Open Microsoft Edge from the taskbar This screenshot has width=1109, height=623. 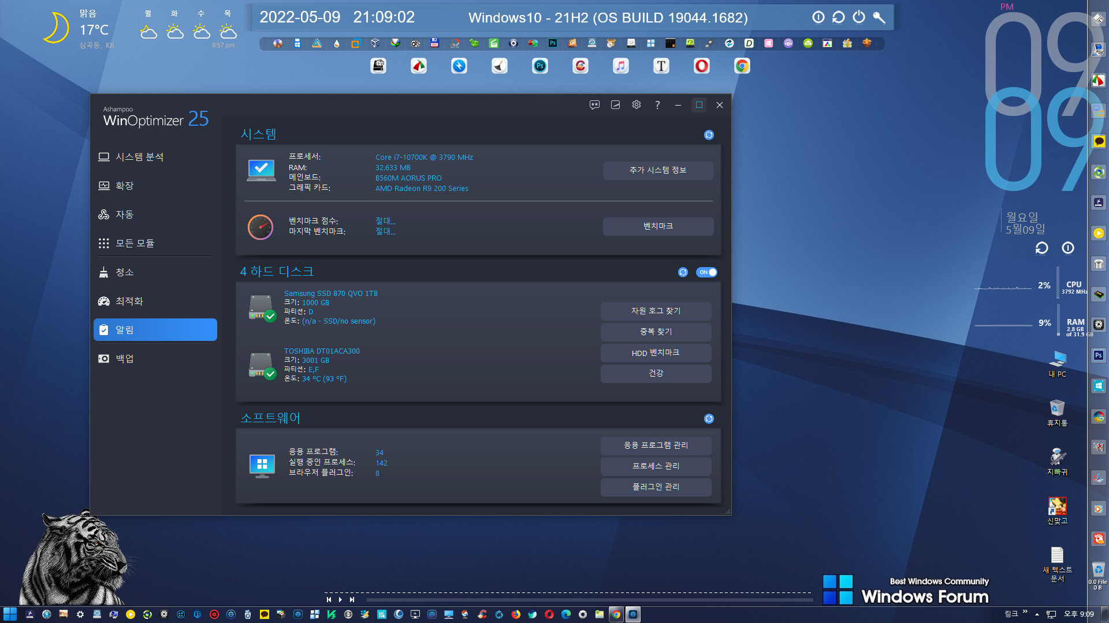tap(565, 614)
